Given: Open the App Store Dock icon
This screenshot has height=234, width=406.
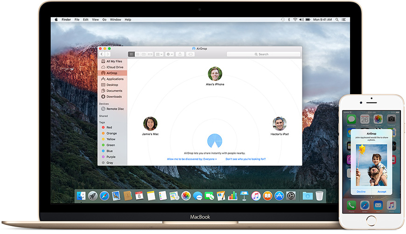Looking at the screenshot, I should click(x=279, y=196).
